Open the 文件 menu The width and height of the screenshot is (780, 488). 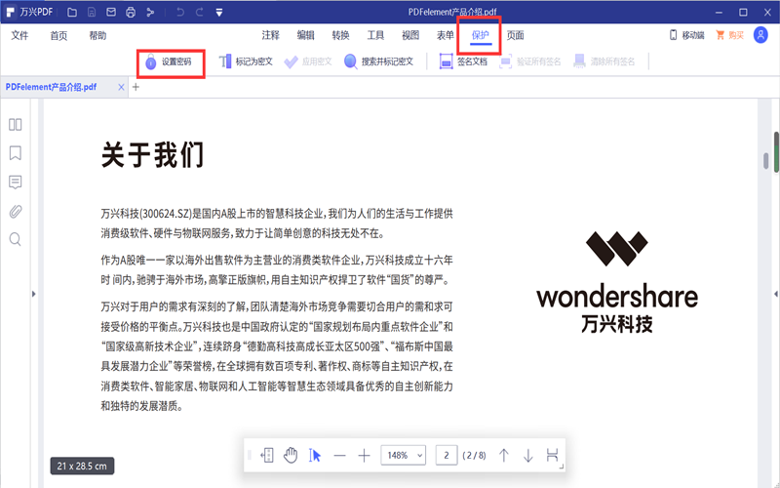point(19,35)
